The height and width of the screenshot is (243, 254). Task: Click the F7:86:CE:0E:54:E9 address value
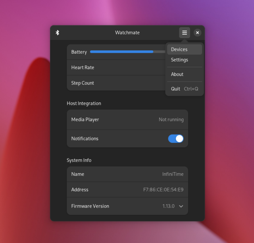(x=163, y=190)
